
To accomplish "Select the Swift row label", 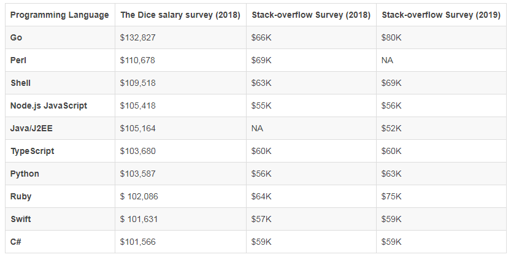I will (x=21, y=219).
